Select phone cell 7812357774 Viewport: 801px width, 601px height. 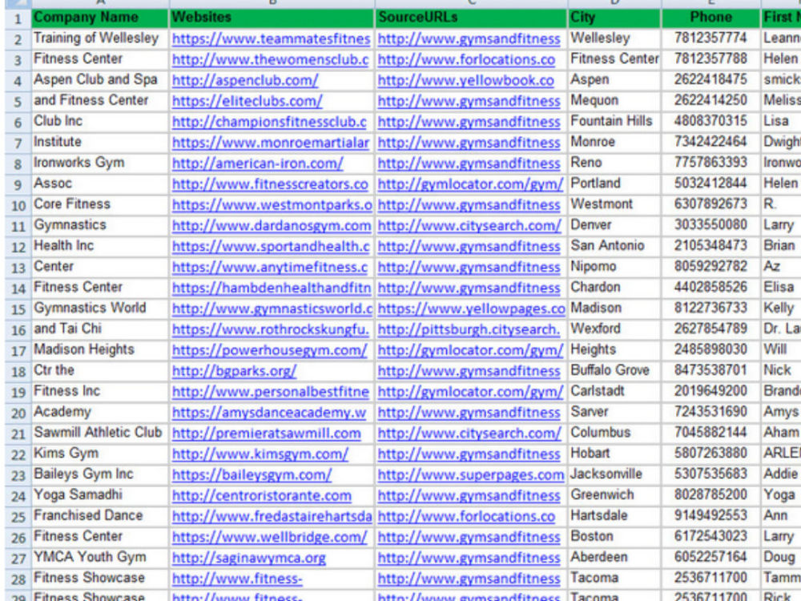click(711, 38)
